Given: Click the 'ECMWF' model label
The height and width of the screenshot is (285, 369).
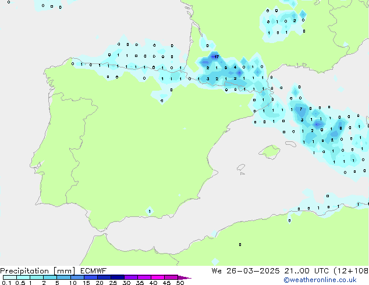Looking at the screenshot, I should pyautogui.click(x=94, y=270).
